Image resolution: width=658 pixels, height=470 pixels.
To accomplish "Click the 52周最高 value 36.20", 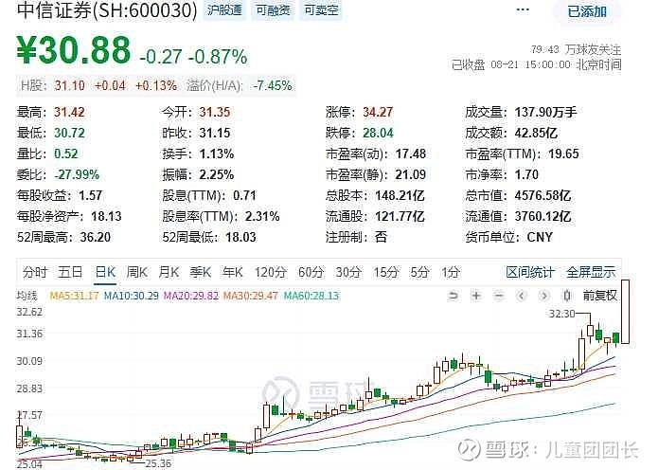I will tap(96, 237).
